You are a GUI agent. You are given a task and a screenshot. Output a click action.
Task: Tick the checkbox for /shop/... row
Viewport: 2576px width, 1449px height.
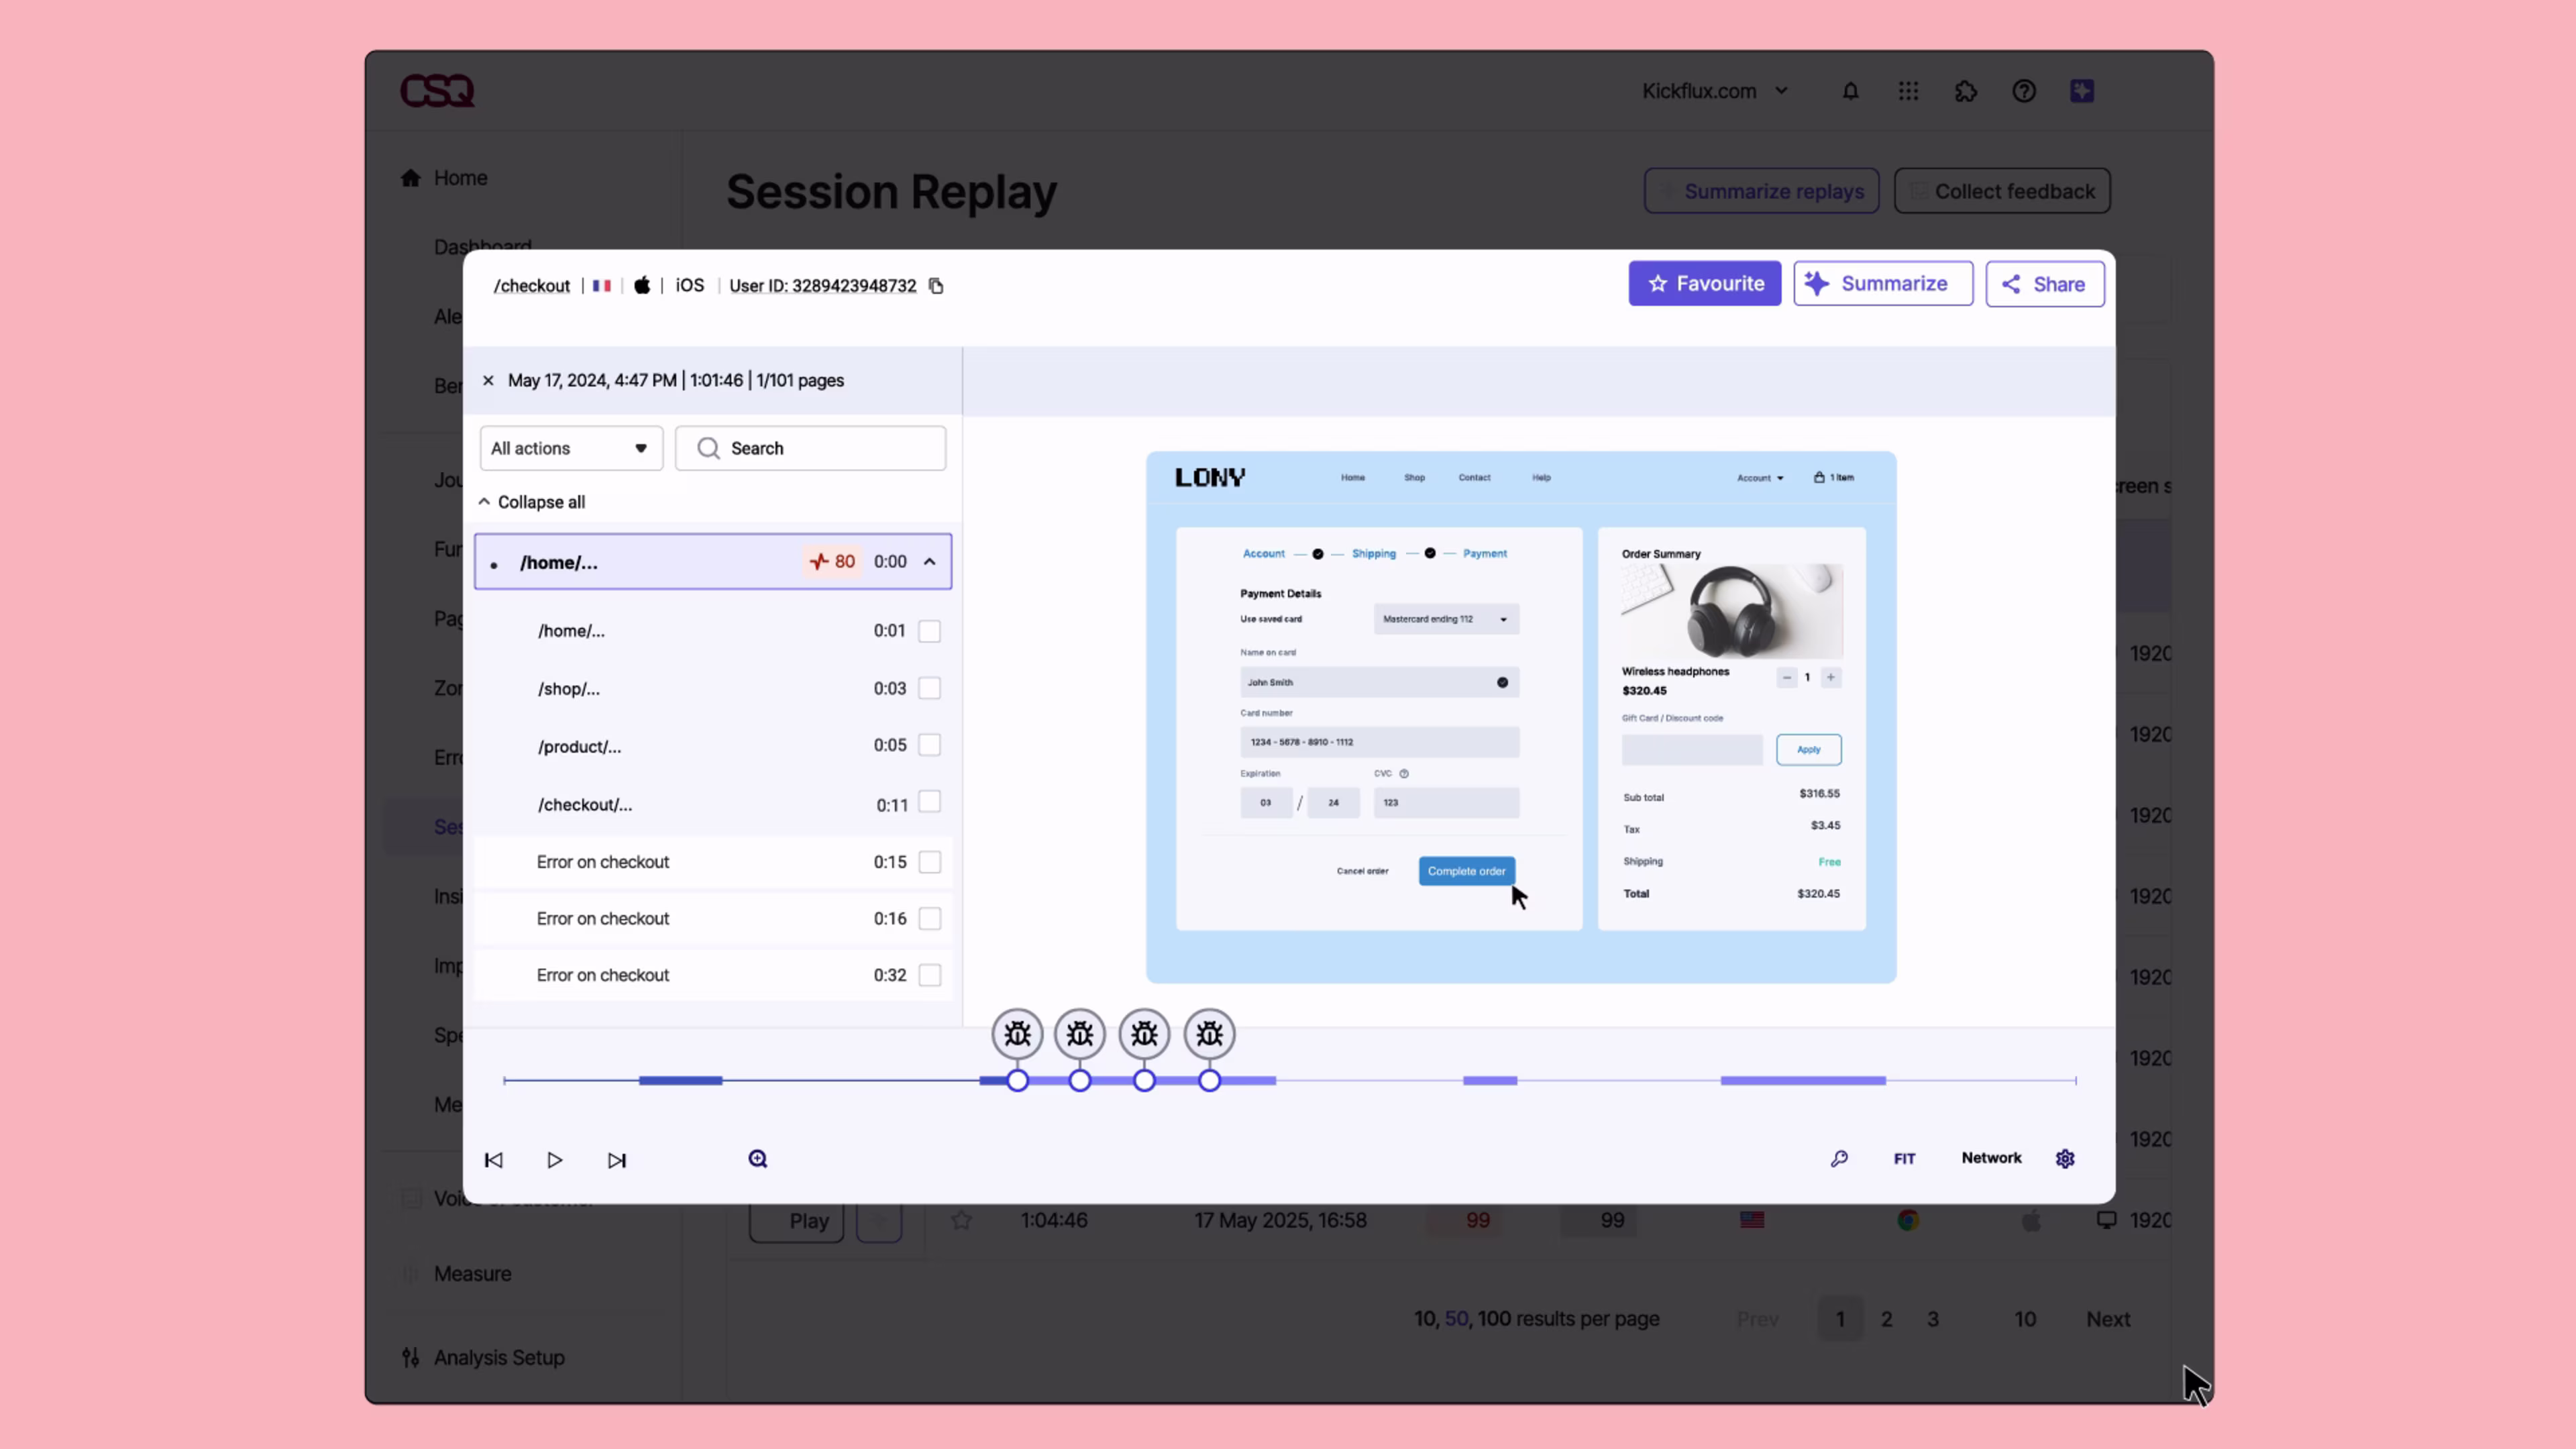[x=929, y=688]
